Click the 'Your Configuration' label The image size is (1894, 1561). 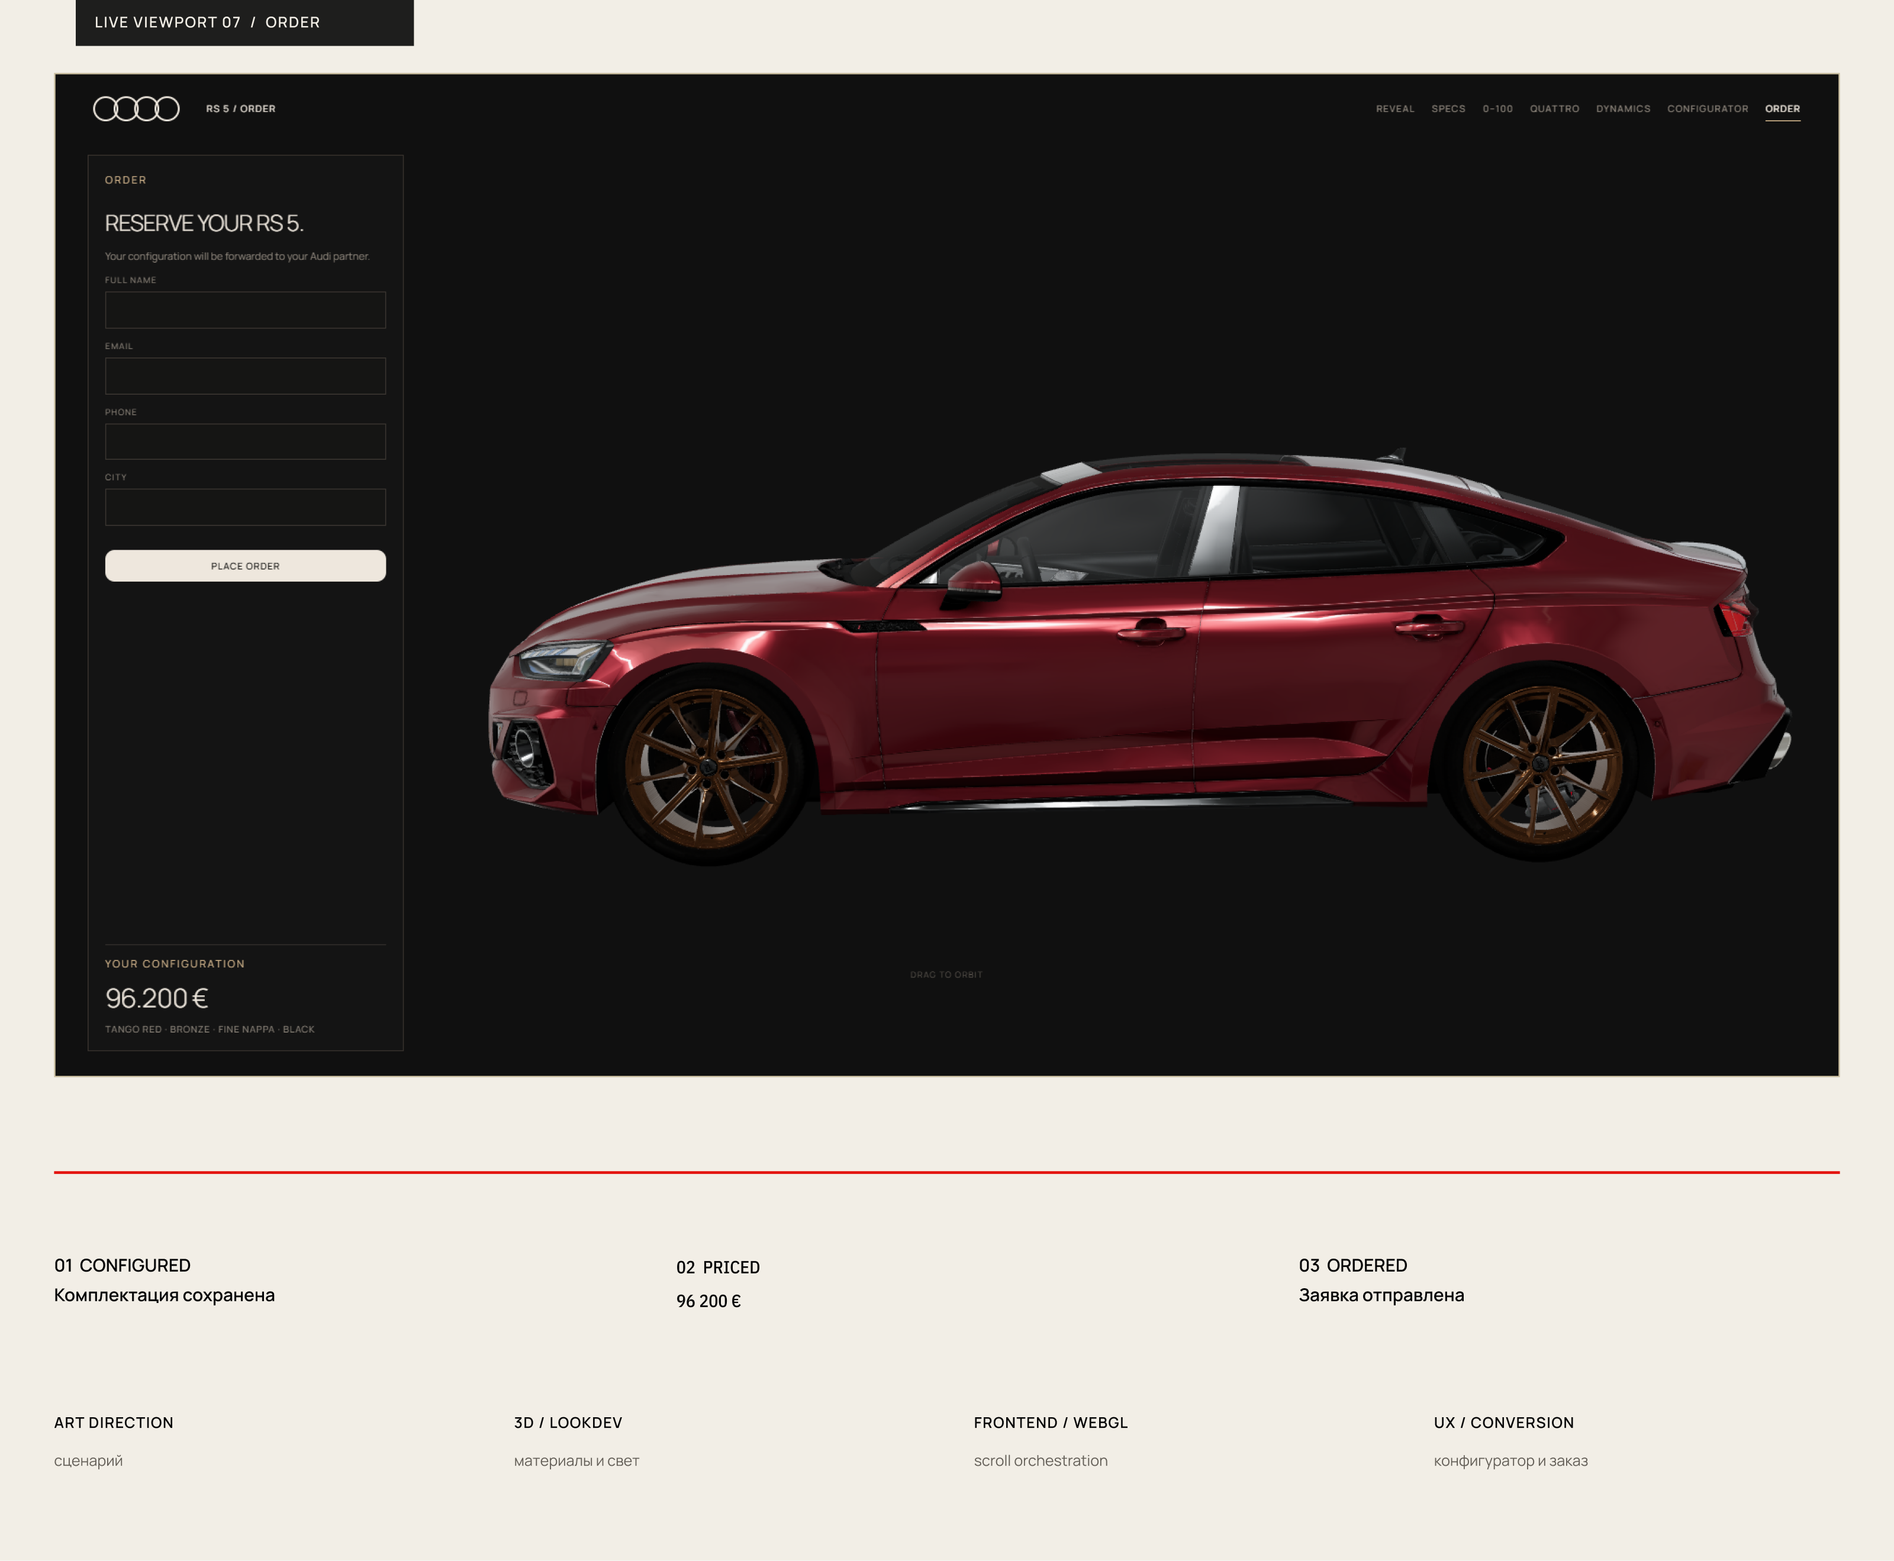pos(175,964)
